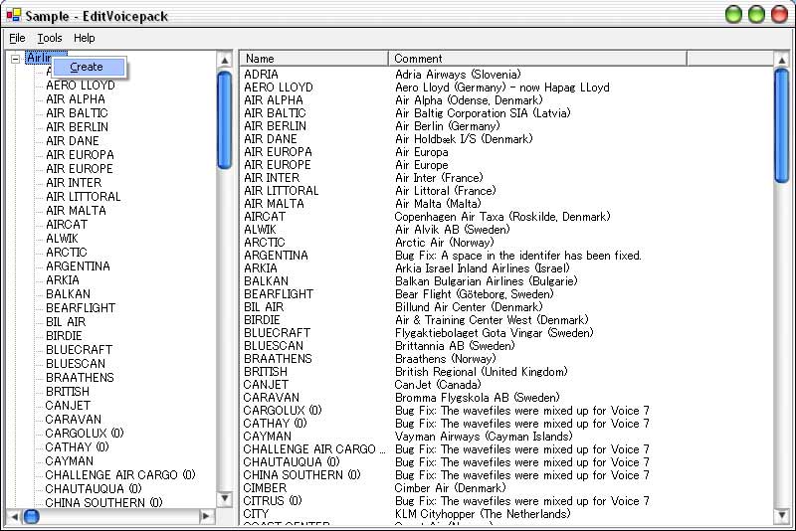
Task: Open the File menu
Action: point(17,38)
